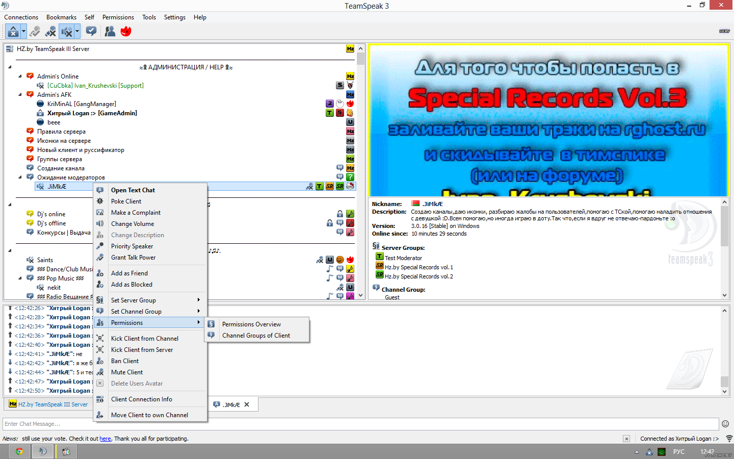The image size is (734, 459).
Task: Collapse the АДМИНИСТРАЦИЯ / HELP spacer section
Action: pos(10,67)
